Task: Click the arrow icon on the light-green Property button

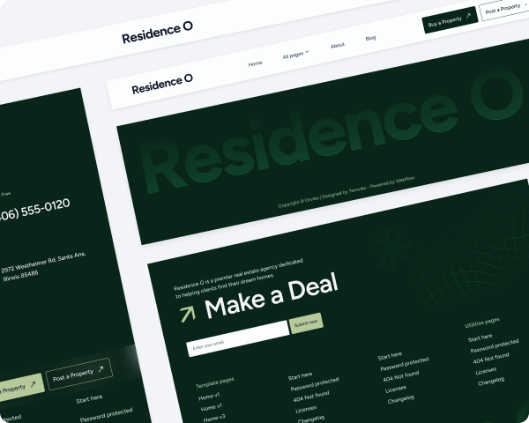Action: [33, 384]
